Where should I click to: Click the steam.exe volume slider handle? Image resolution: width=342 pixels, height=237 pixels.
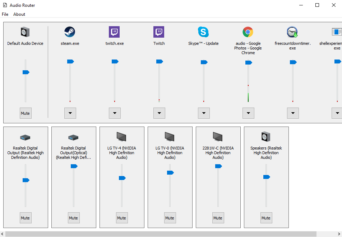tap(70, 62)
